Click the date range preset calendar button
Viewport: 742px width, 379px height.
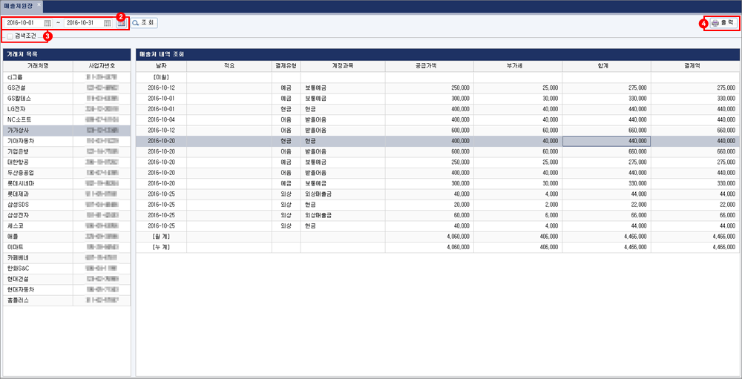pos(121,23)
